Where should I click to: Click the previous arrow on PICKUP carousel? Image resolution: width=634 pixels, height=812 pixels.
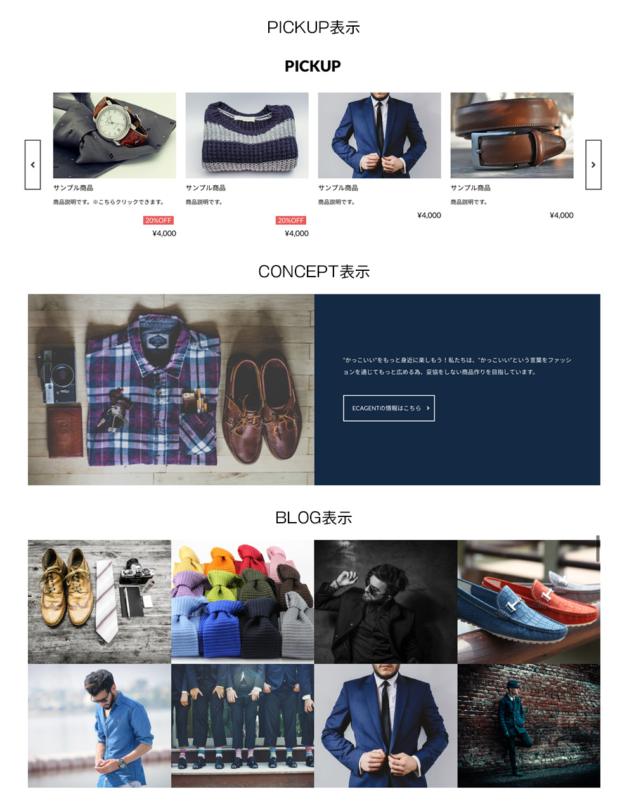pos(32,164)
